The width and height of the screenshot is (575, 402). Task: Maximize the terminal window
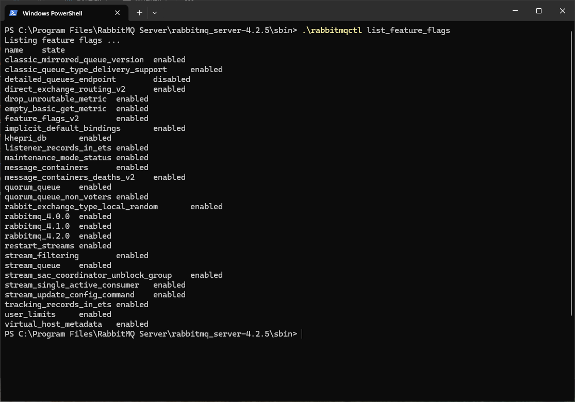[539, 11]
